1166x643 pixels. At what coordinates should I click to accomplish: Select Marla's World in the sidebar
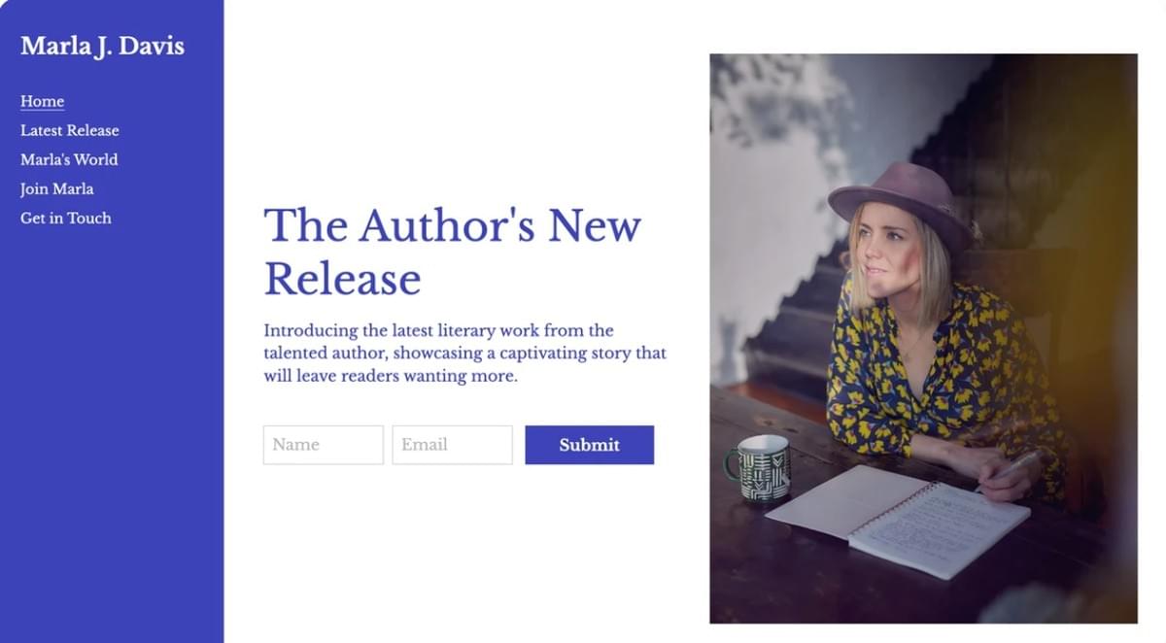click(69, 159)
